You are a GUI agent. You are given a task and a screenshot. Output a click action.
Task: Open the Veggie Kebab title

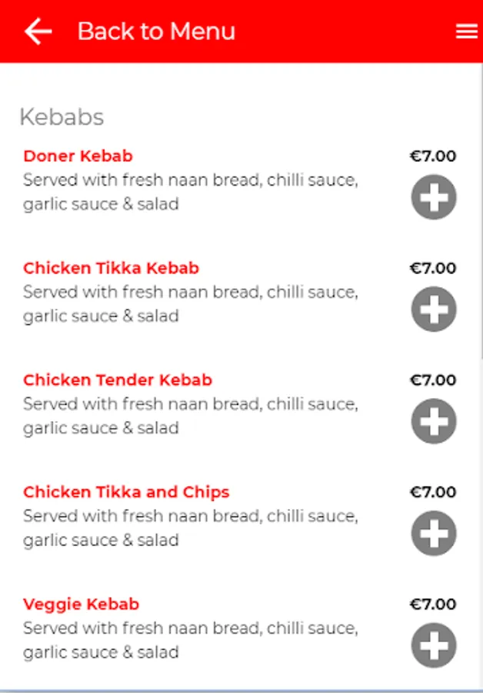pyautogui.click(x=82, y=604)
